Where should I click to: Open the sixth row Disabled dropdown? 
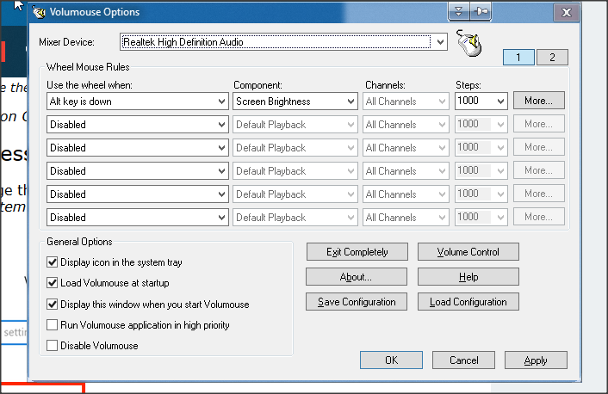pyautogui.click(x=137, y=218)
